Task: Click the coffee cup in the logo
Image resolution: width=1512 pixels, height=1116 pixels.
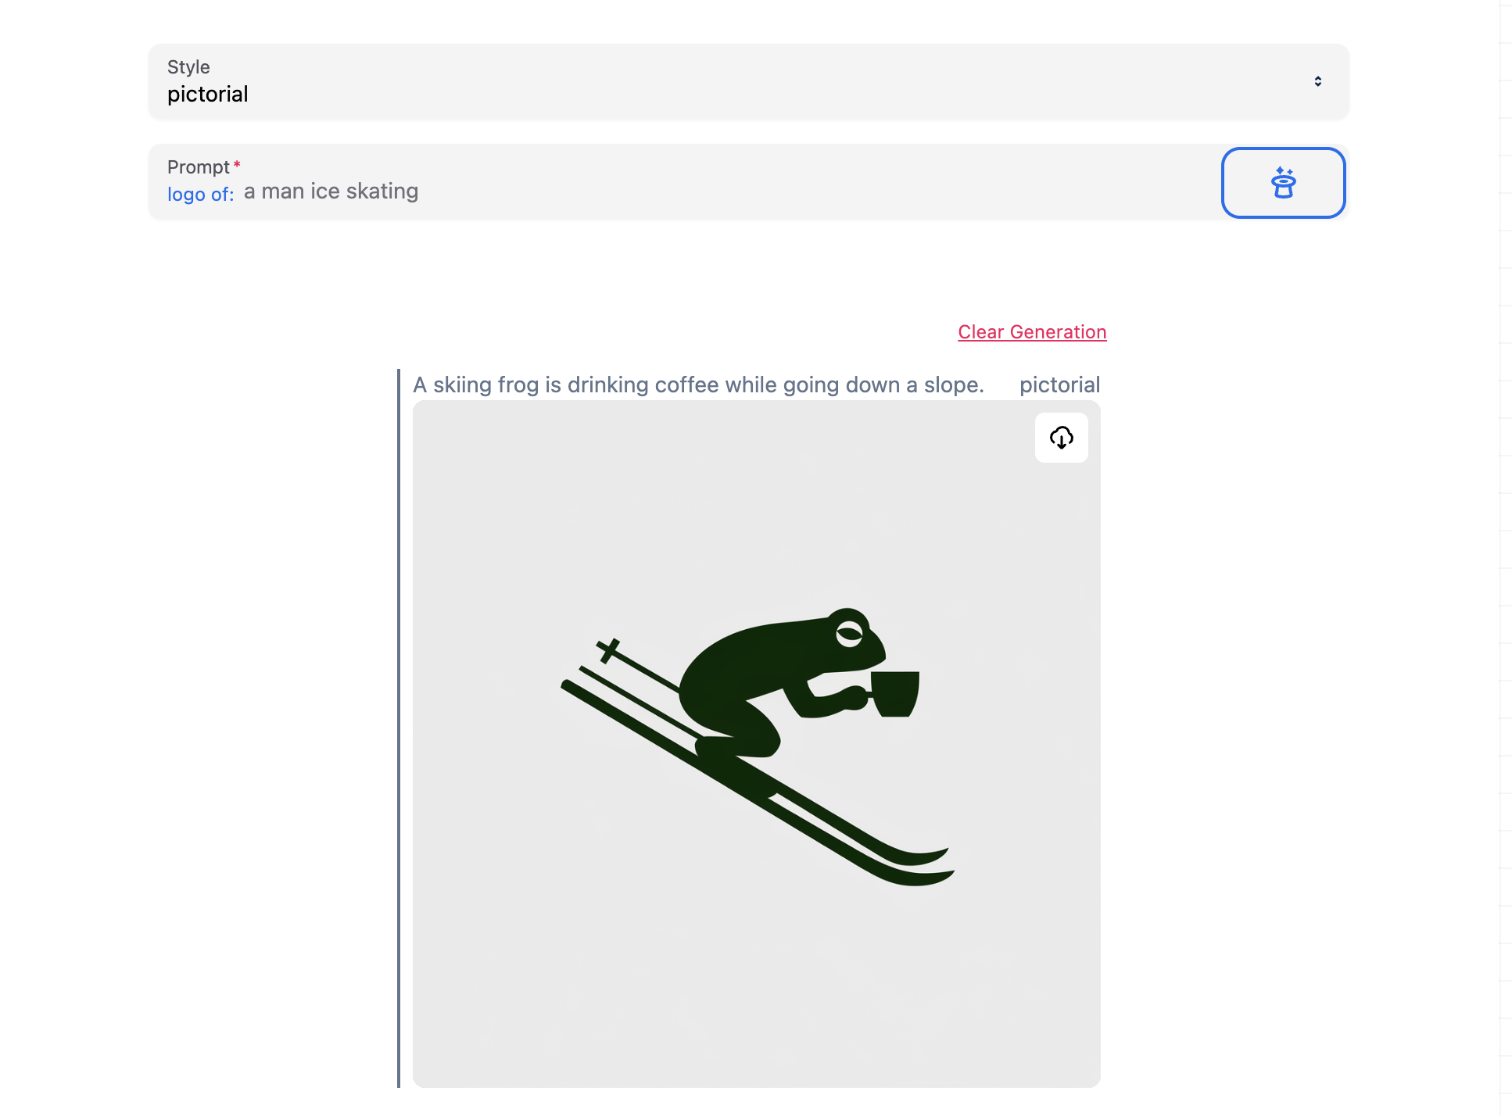Action: click(x=894, y=693)
